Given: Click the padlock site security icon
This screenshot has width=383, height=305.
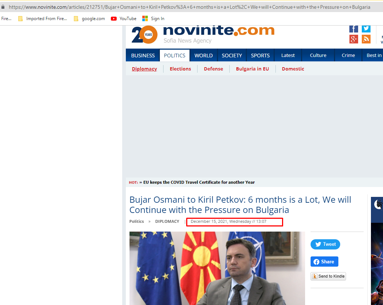Looking at the screenshot, I should point(3,7).
